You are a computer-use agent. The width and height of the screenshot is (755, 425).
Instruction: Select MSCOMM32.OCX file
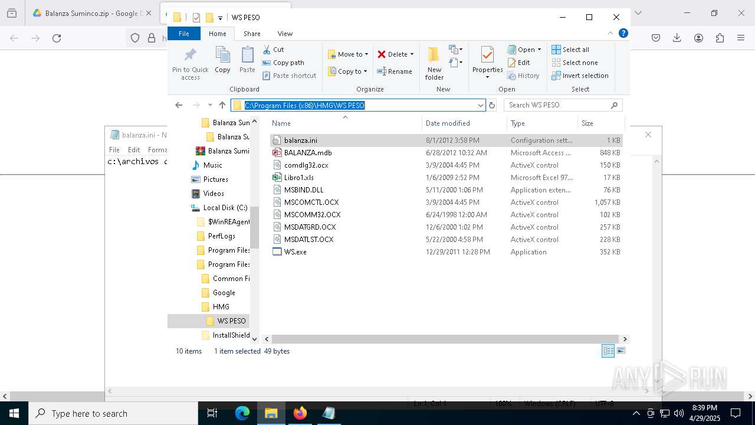446,215
